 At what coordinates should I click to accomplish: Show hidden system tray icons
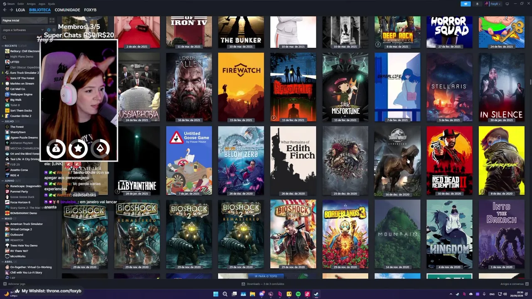(x=451, y=294)
